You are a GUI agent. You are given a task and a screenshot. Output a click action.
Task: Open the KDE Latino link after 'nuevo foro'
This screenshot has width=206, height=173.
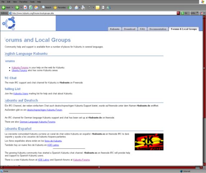coord(53,145)
